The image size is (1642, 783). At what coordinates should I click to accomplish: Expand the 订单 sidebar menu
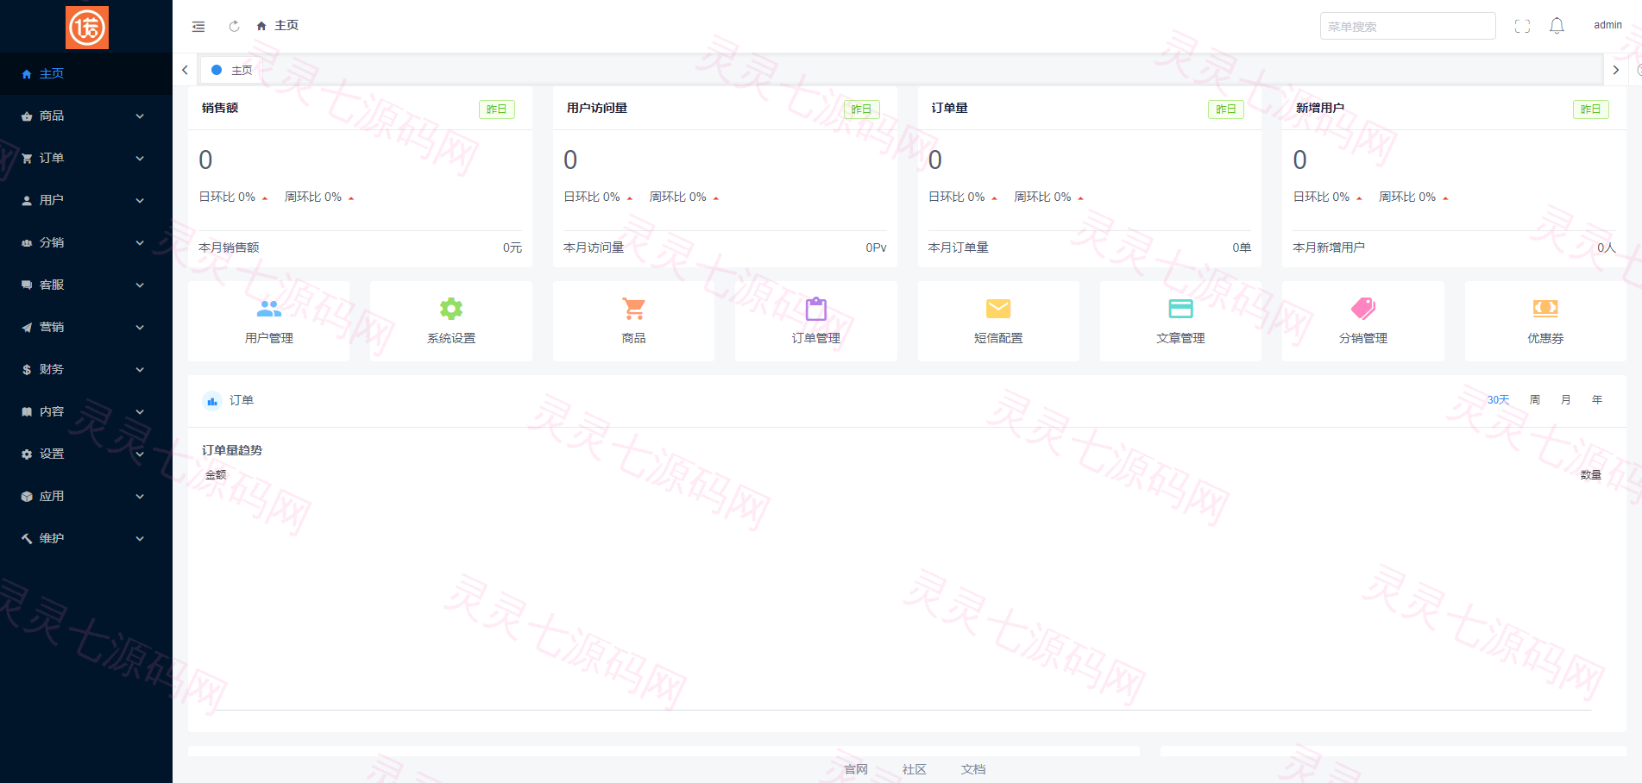point(86,158)
